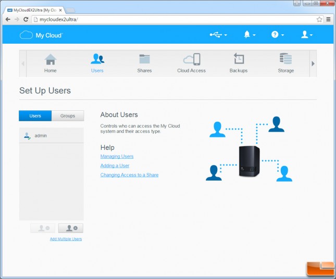Select the Users navigation icon
The image size is (336, 279).
point(97,64)
